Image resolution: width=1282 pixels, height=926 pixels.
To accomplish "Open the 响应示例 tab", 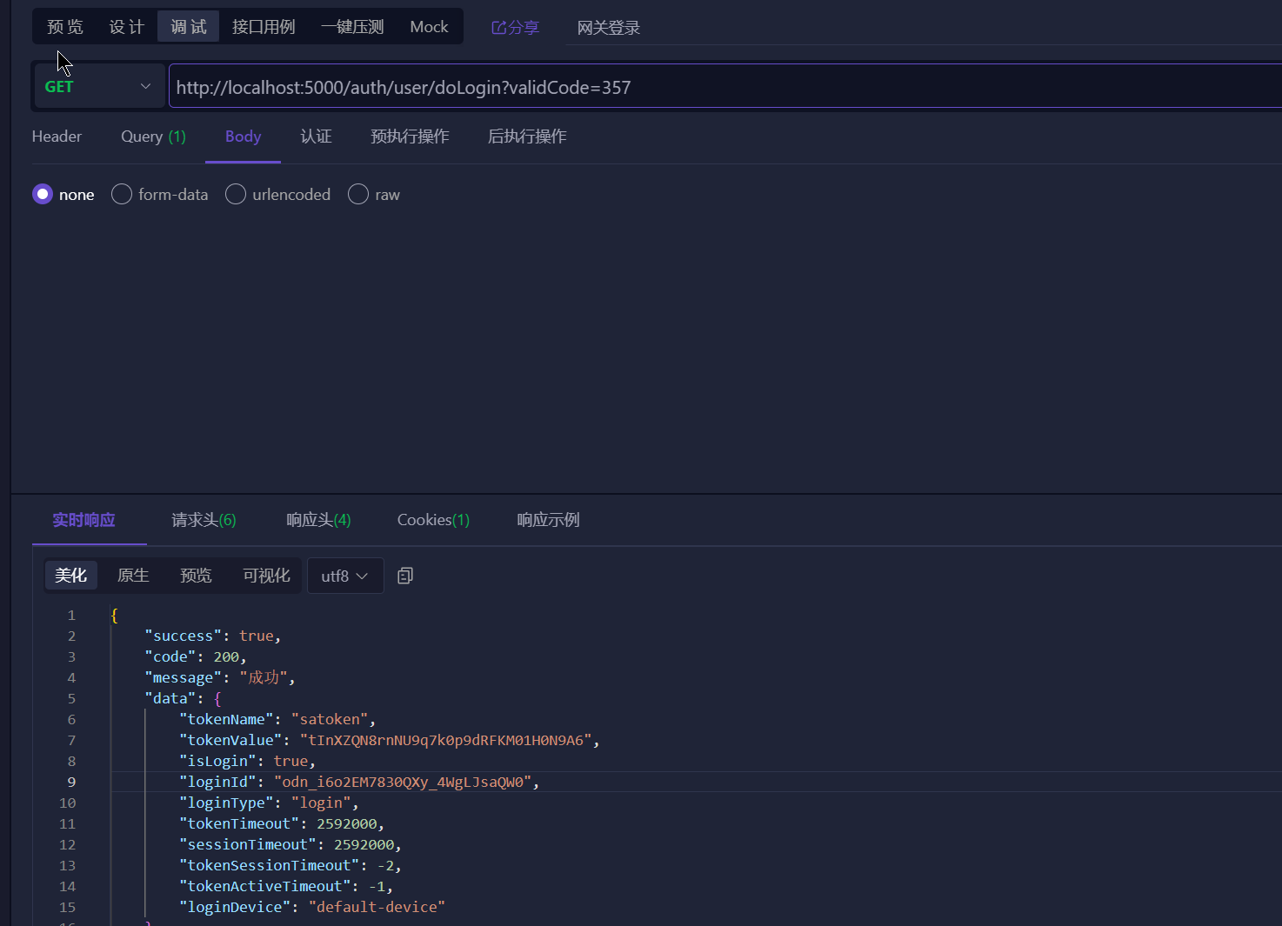I will 548,520.
